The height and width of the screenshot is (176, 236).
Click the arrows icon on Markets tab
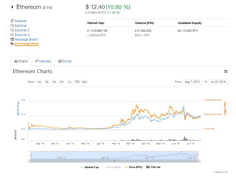coord(36,61)
